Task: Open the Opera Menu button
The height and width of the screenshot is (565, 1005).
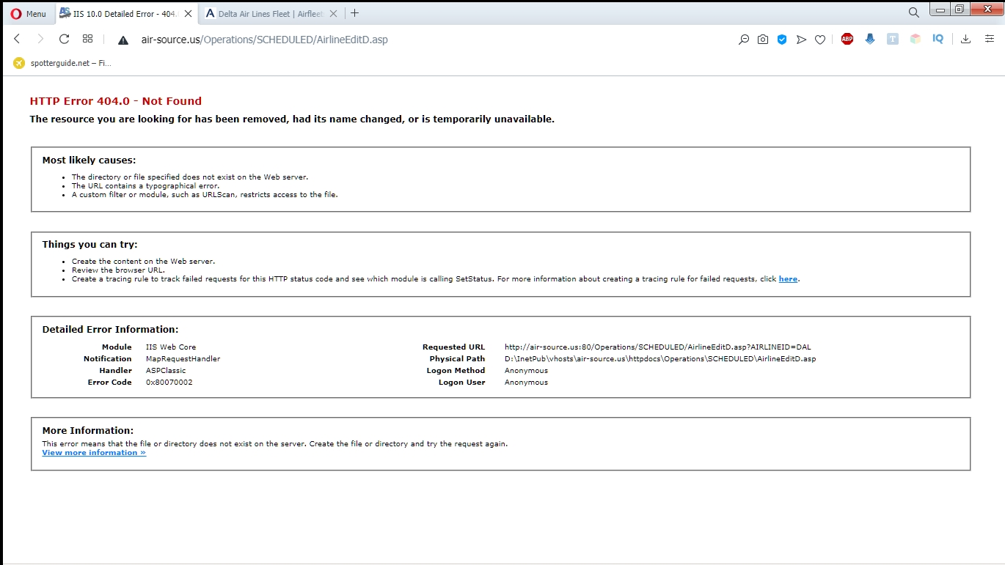Action: pos(28,13)
